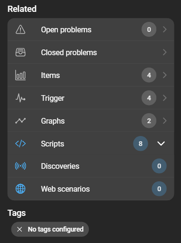The height and width of the screenshot is (243, 181).
Task: Open the Discoveries sub-entry
Action: point(91,166)
